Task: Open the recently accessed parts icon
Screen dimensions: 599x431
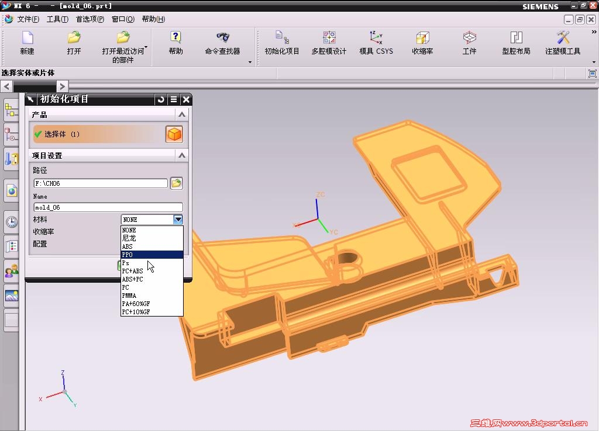Action: pyautogui.click(x=123, y=38)
